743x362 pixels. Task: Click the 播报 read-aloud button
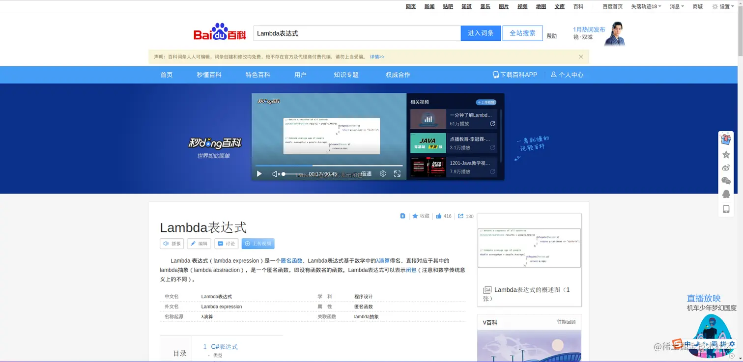pos(172,244)
